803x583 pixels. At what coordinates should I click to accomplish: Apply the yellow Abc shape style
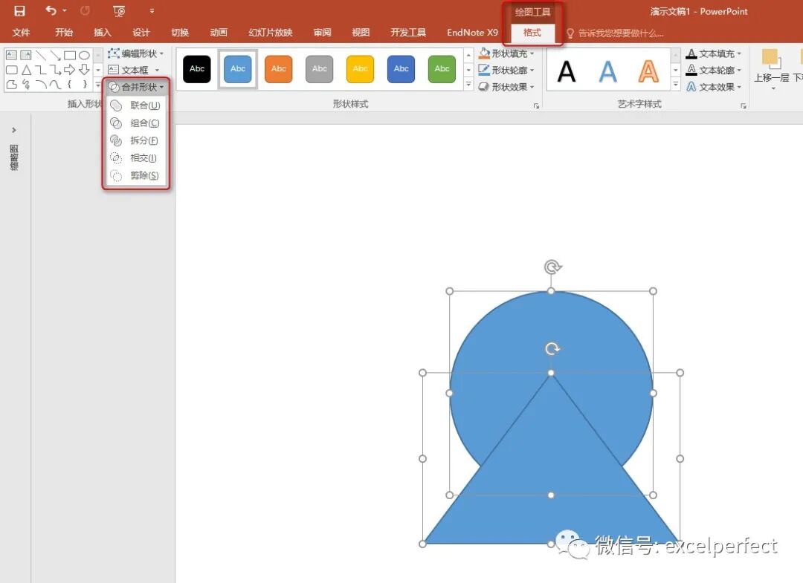pos(360,69)
